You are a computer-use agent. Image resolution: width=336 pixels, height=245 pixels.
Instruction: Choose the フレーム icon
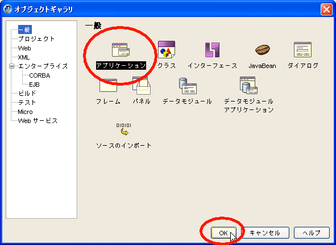tap(108, 85)
